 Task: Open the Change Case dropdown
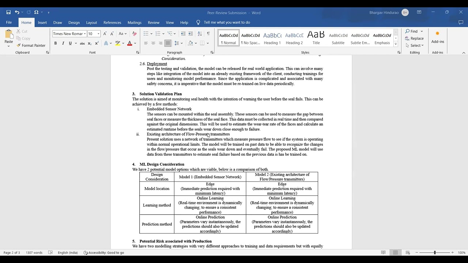point(122,34)
